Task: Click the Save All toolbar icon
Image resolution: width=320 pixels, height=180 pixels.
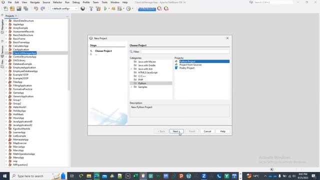Action: [25, 8]
